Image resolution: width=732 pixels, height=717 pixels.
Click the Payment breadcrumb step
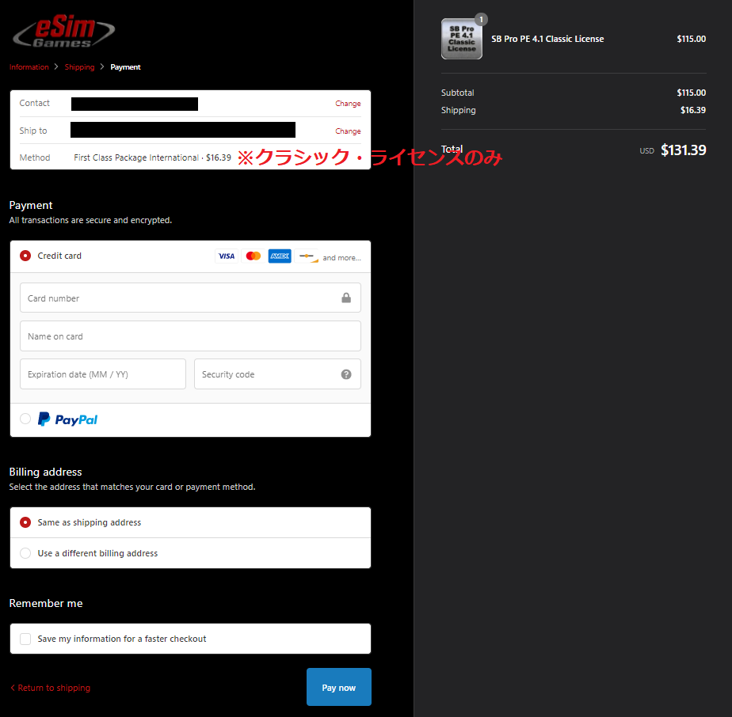coord(126,67)
